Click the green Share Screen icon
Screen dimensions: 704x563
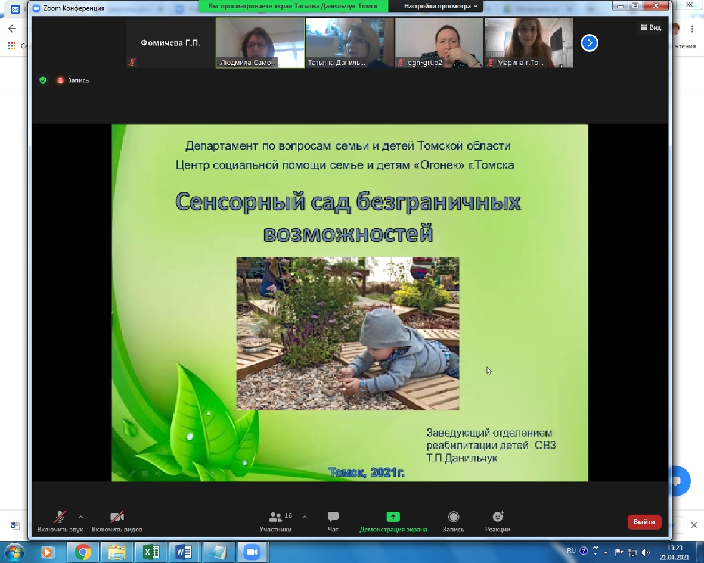pos(393,517)
